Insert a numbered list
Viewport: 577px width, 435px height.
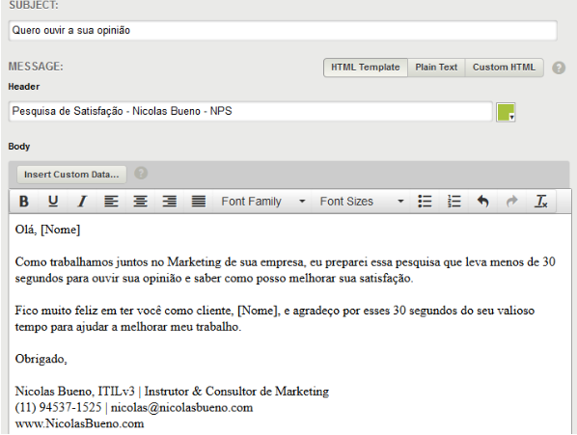453,202
